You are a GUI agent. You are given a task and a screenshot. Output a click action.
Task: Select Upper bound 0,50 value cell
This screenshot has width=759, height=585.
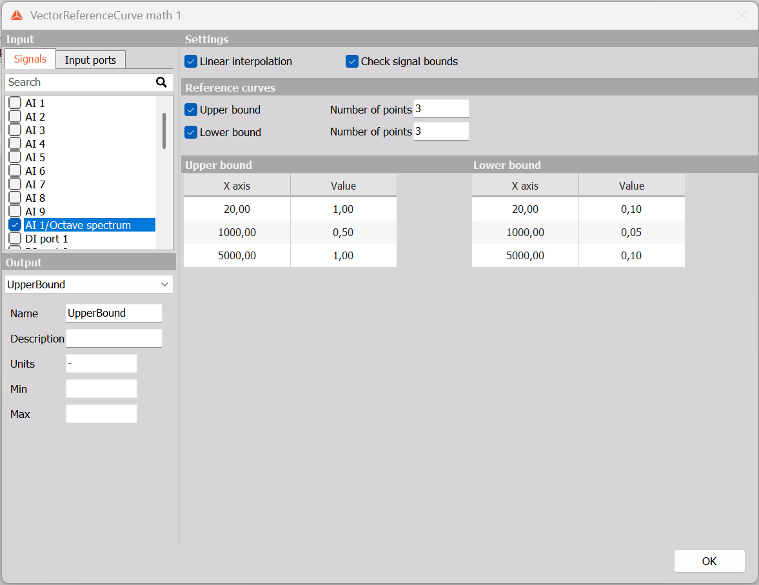click(343, 232)
